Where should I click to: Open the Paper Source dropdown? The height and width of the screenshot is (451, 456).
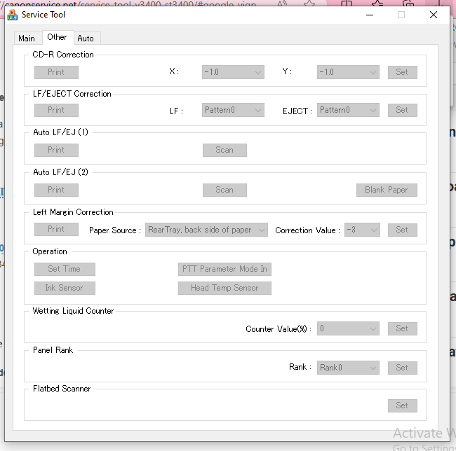(206, 230)
